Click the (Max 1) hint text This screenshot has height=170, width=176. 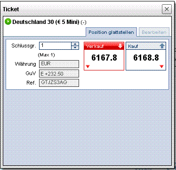46,55
